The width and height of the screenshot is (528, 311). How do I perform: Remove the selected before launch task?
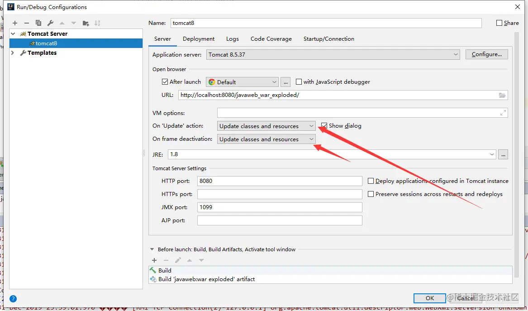(166, 260)
